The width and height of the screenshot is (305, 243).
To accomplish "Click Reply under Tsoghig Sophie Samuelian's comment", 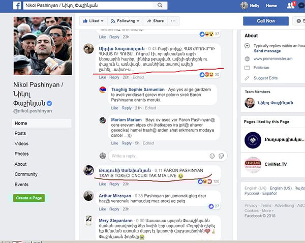I will point(127,108).
